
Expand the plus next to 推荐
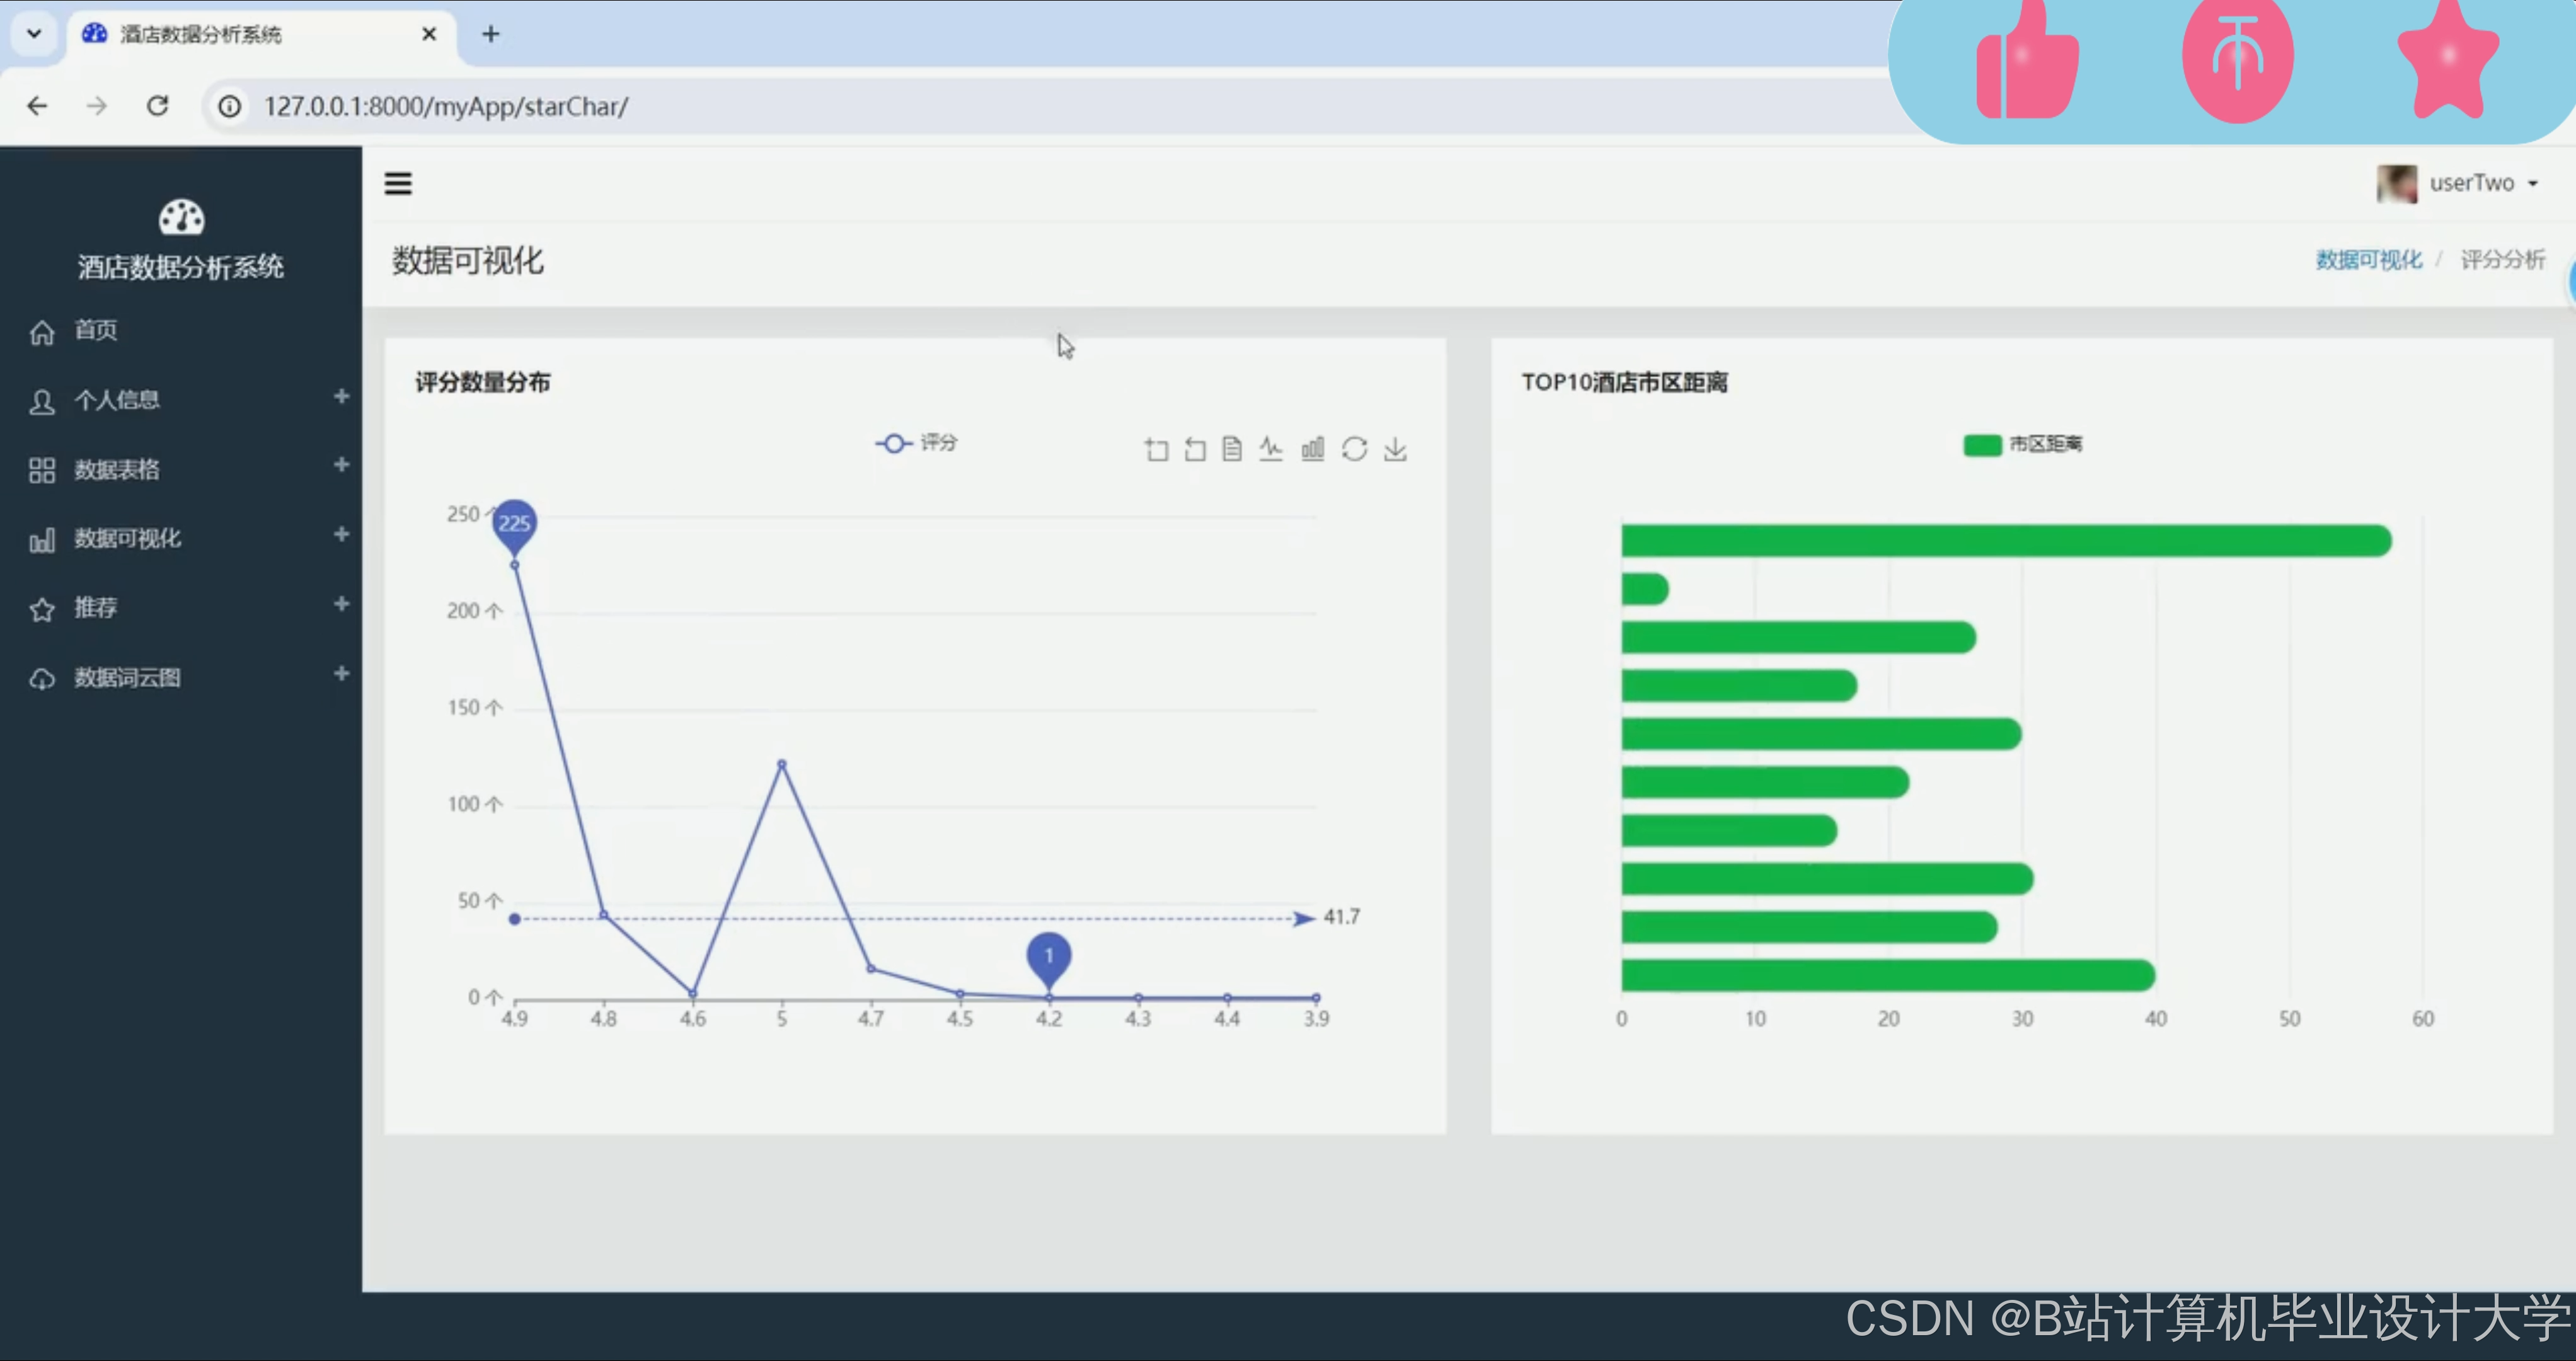(x=341, y=604)
